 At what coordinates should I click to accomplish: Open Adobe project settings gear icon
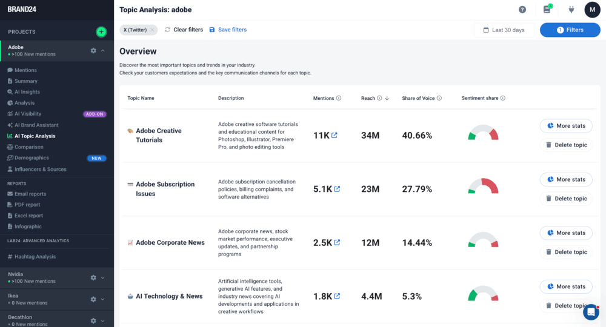click(93, 51)
